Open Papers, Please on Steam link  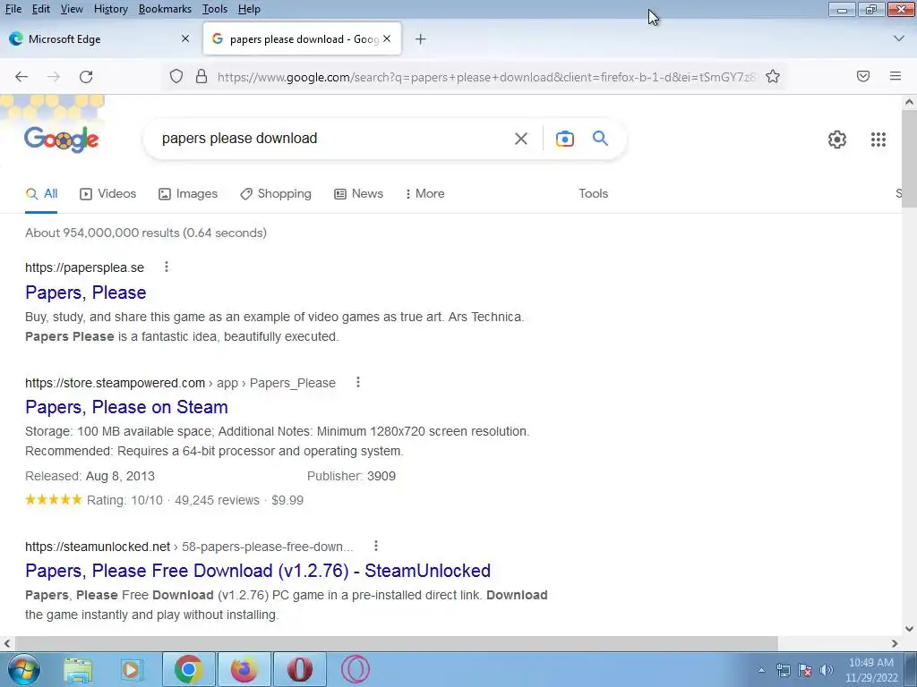tap(126, 407)
